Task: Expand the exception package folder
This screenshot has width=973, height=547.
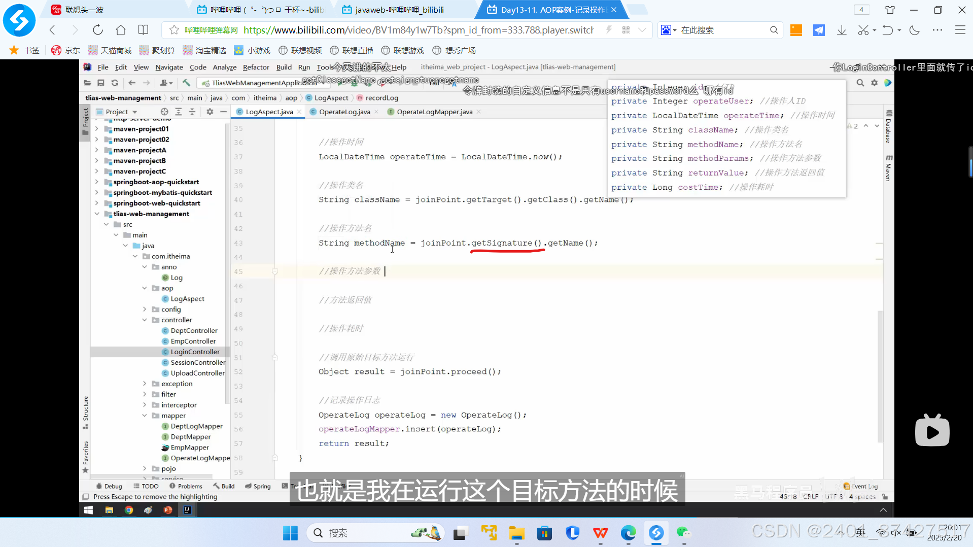Action: (x=145, y=384)
